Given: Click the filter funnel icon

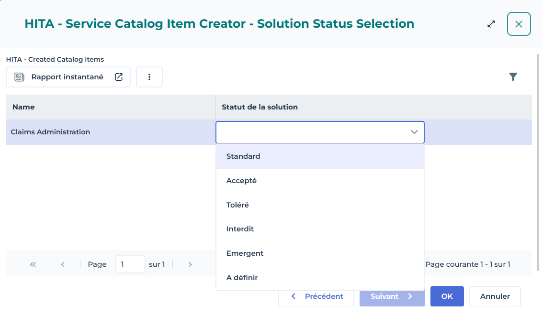Looking at the screenshot, I should [x=513, y=76].
